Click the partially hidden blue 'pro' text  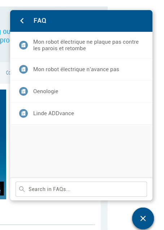coord(5,40)
